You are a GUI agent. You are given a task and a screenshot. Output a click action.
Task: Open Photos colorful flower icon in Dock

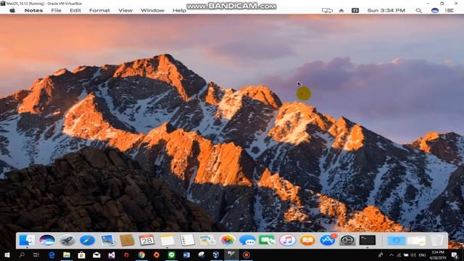click(x=227, y=240)
